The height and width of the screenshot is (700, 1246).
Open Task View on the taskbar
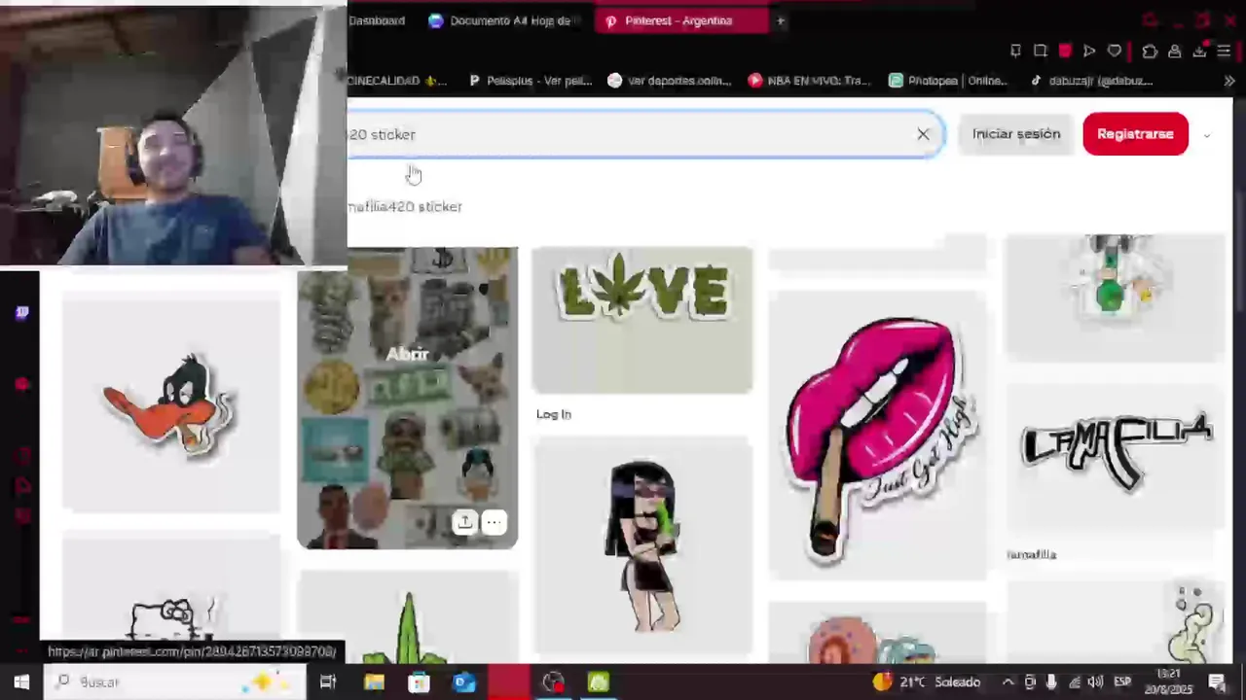pos(328,682)
